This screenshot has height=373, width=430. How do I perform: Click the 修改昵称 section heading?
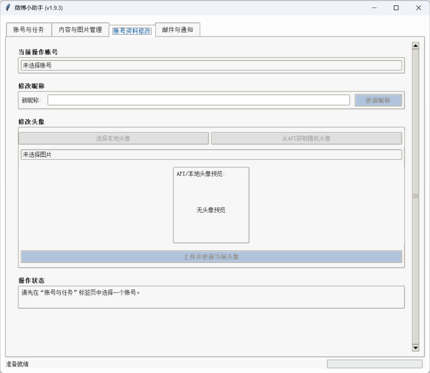31,86
